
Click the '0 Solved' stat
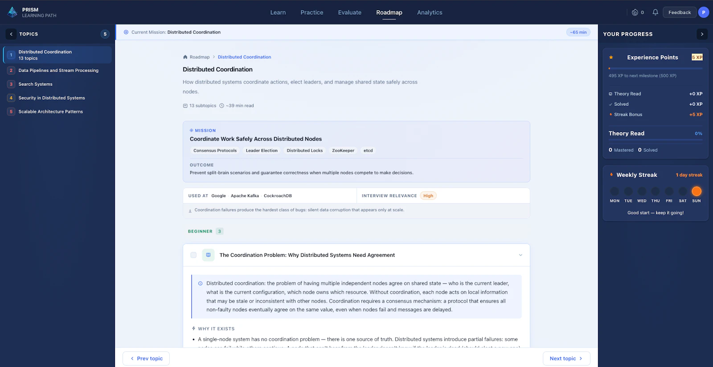tap(648, 150)
